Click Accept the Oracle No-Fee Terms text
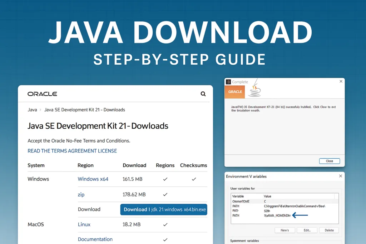Image resolution: width=366 pixels, height=244 pixels. tap(79, 141)
